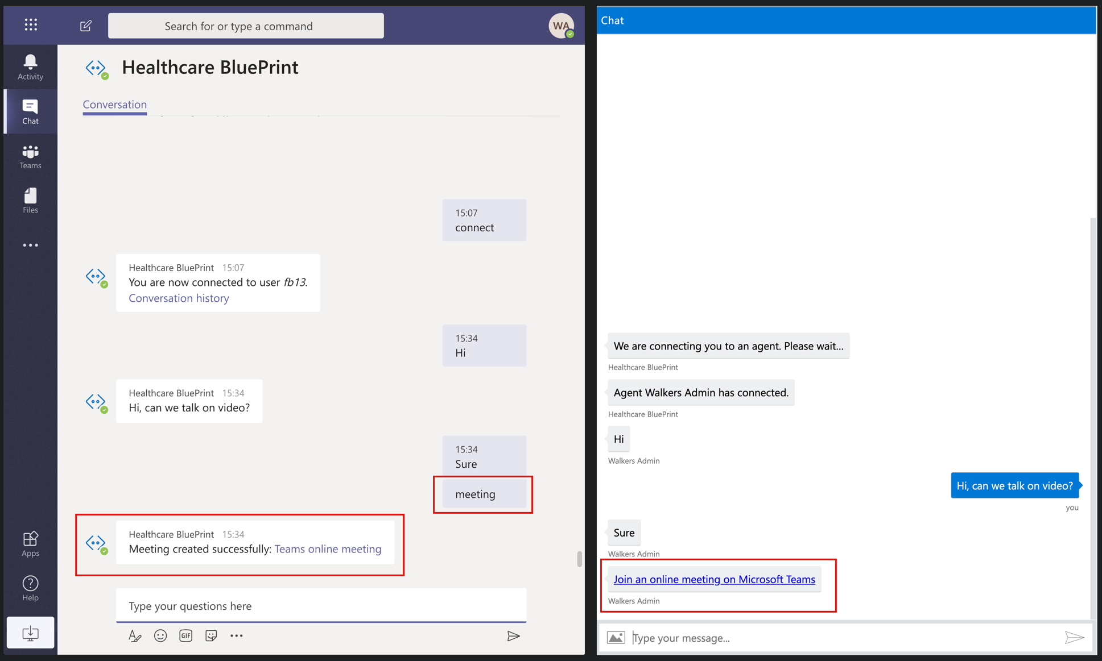
Task: Open Teams section in the sidebar
Action: (x=30, y=156)
